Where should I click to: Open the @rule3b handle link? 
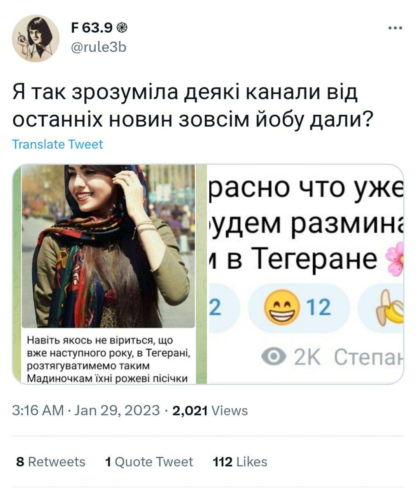(99, 47)
